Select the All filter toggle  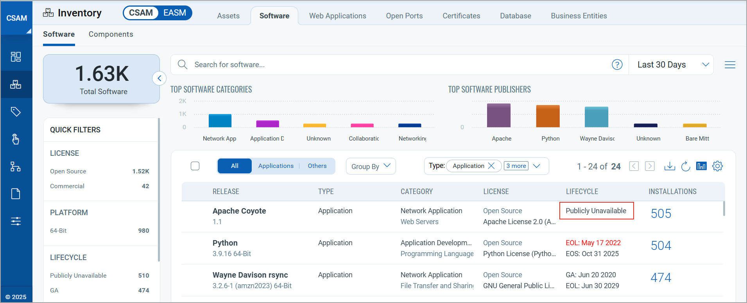click(x=235, y=166)
